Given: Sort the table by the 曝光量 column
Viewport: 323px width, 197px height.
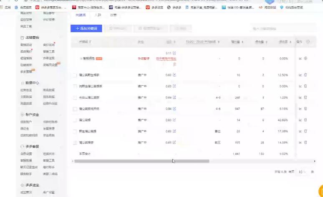Looking at the screenshot, I should [x=243, y=42].
